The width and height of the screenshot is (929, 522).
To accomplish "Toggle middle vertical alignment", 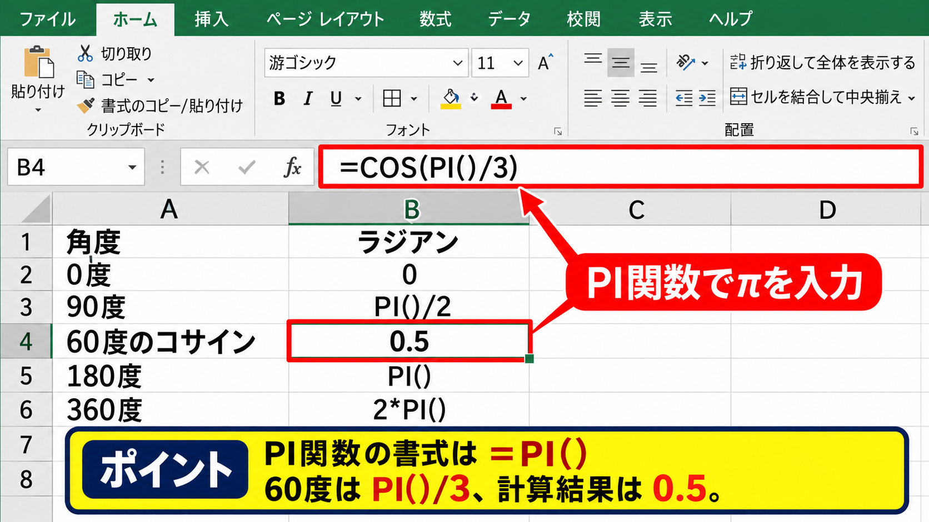I will point(621,63).
